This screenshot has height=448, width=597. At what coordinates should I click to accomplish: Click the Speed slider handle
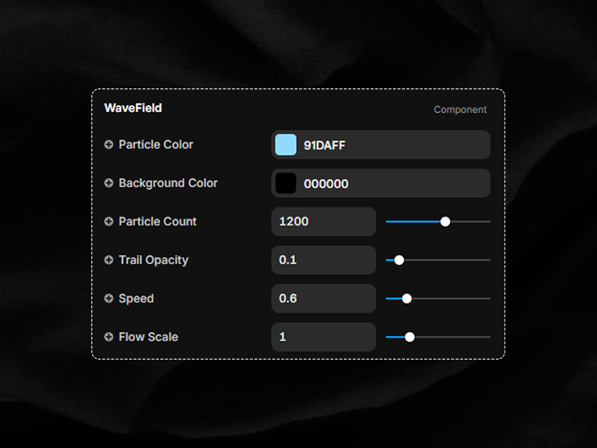(407, 299)
